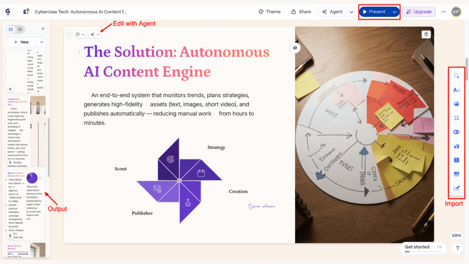The image size is (469, 264).
Task: Select the Go-to-Market Strategy thumbnail
Action: (26, 250)
